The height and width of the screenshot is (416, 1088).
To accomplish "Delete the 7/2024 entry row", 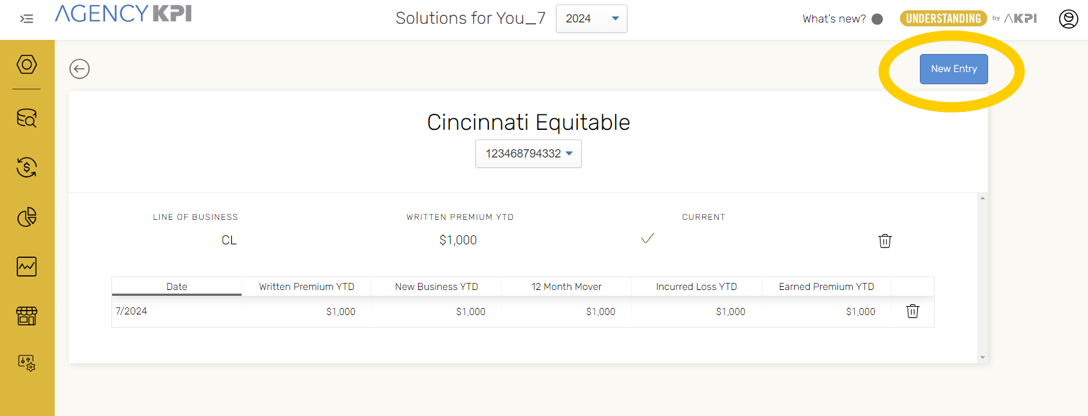I will pos(912,311).
